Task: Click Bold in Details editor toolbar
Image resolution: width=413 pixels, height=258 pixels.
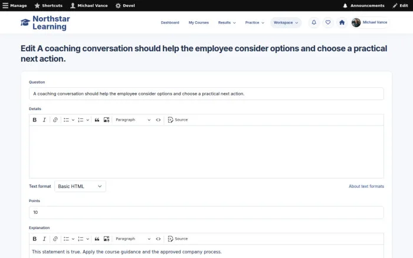Action: pyautogui.click(x=34, y=120)
